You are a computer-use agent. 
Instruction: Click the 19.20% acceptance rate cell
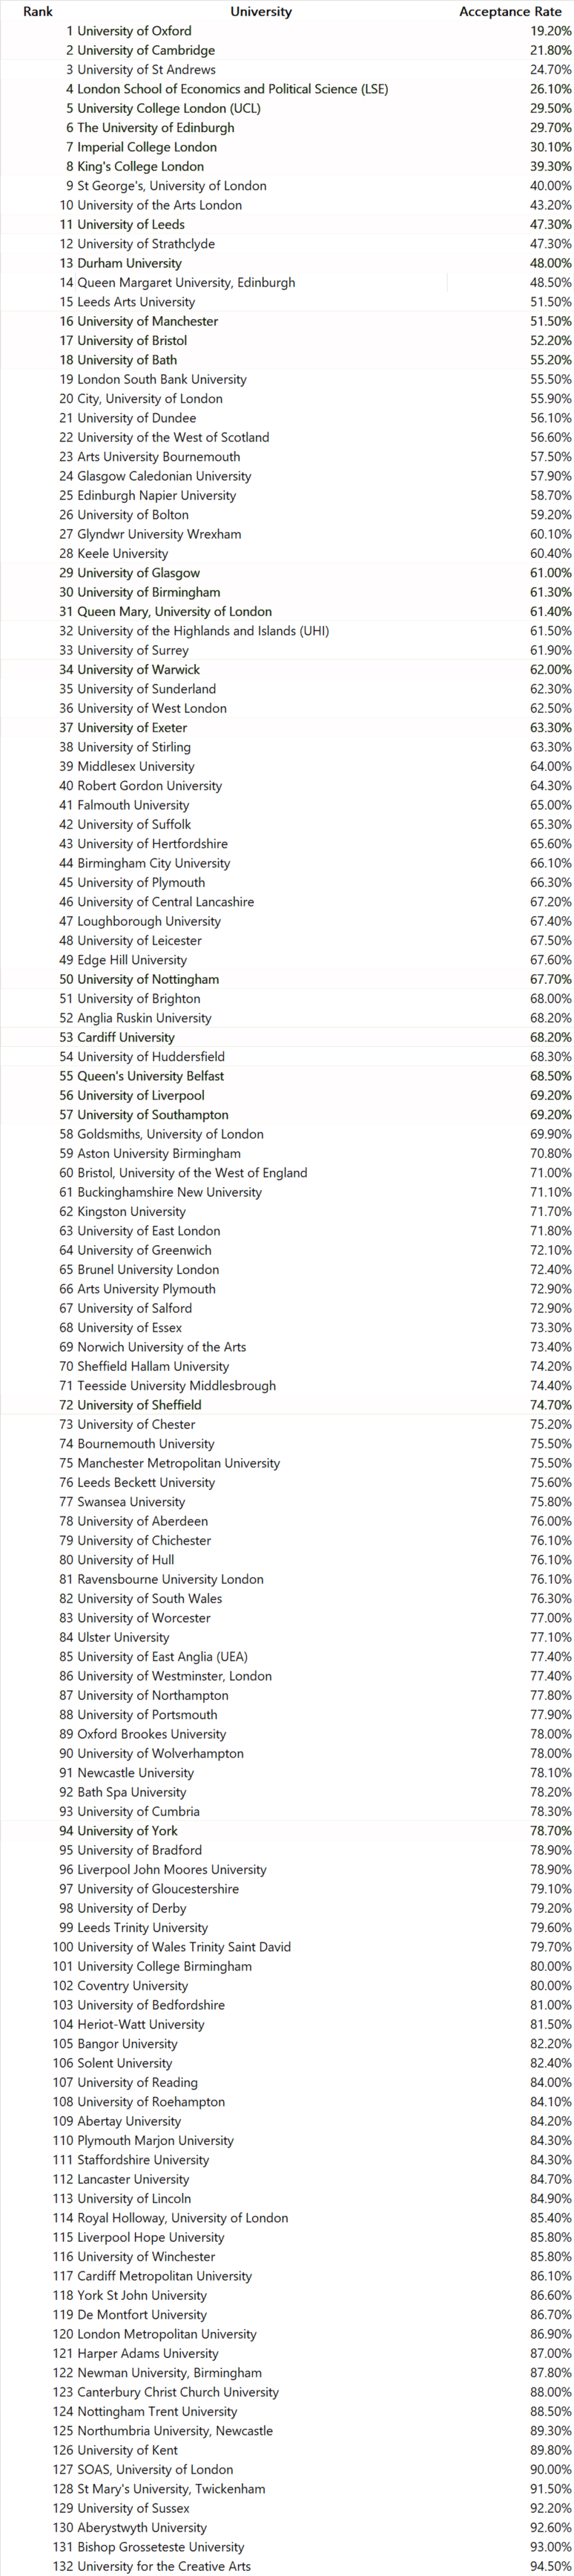coord(550,31)
